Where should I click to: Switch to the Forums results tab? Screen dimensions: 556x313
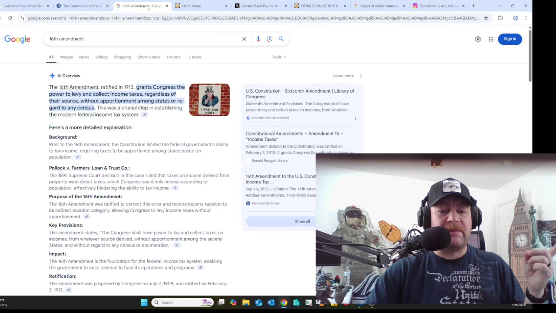click(x=173, y=57)
